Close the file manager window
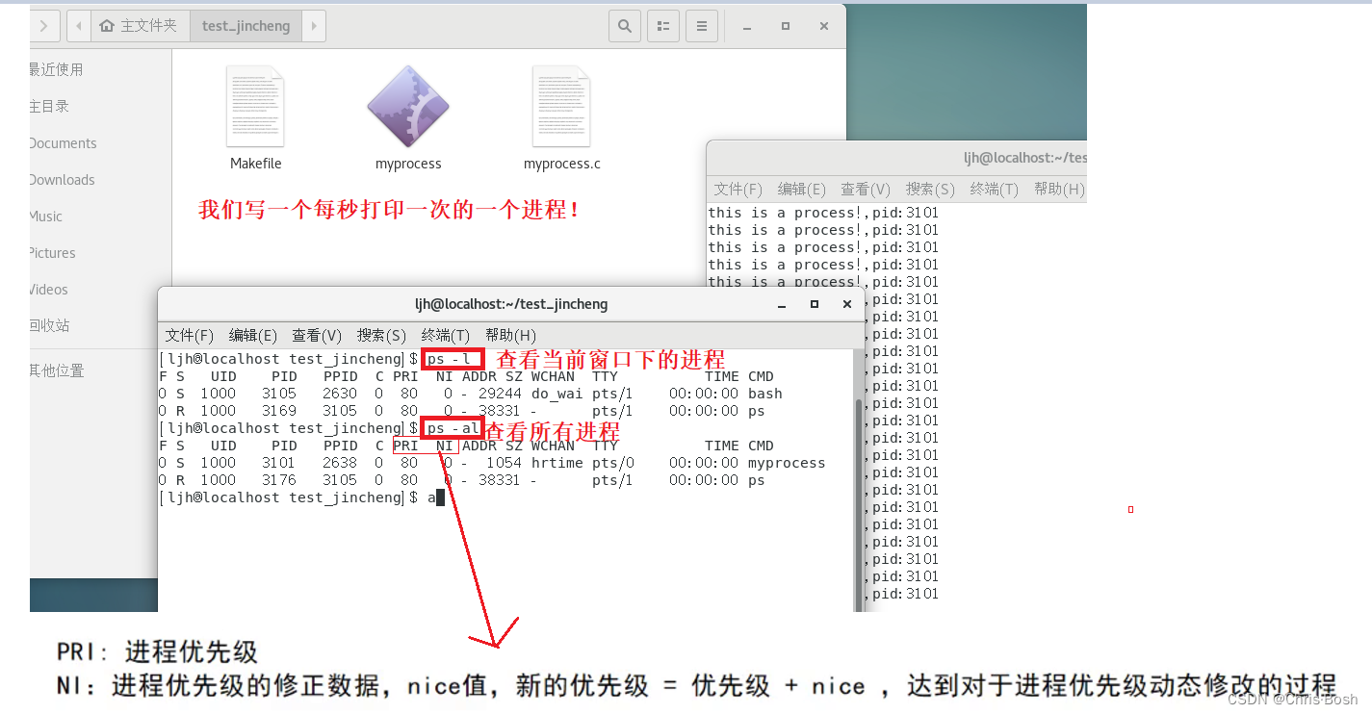The image size is (1372, 714). (x=824, y=26)
